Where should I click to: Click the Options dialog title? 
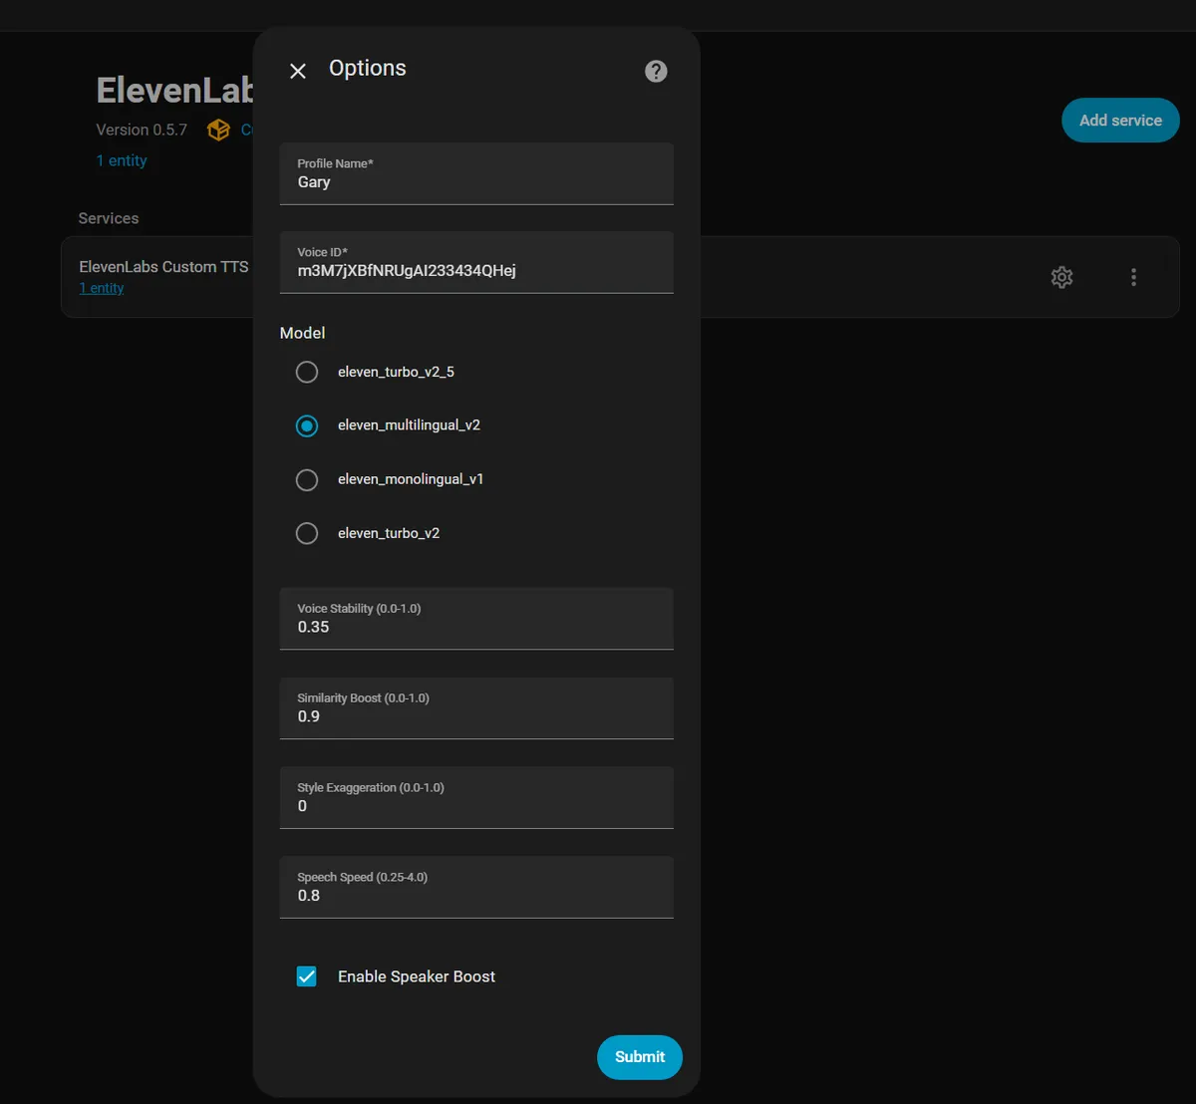click(368, 69)
